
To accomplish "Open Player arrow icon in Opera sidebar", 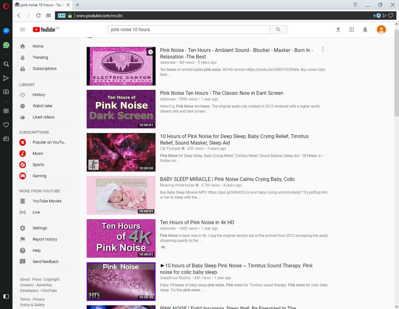I will [6, 78].
